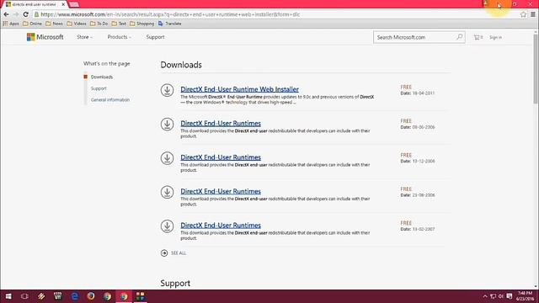
Task: Click scrollbar down arrow at bottom right
Action: tap(536, 286)
